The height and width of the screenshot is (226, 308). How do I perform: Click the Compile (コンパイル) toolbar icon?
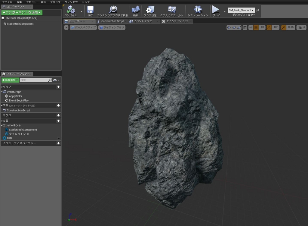pos(71,10)
